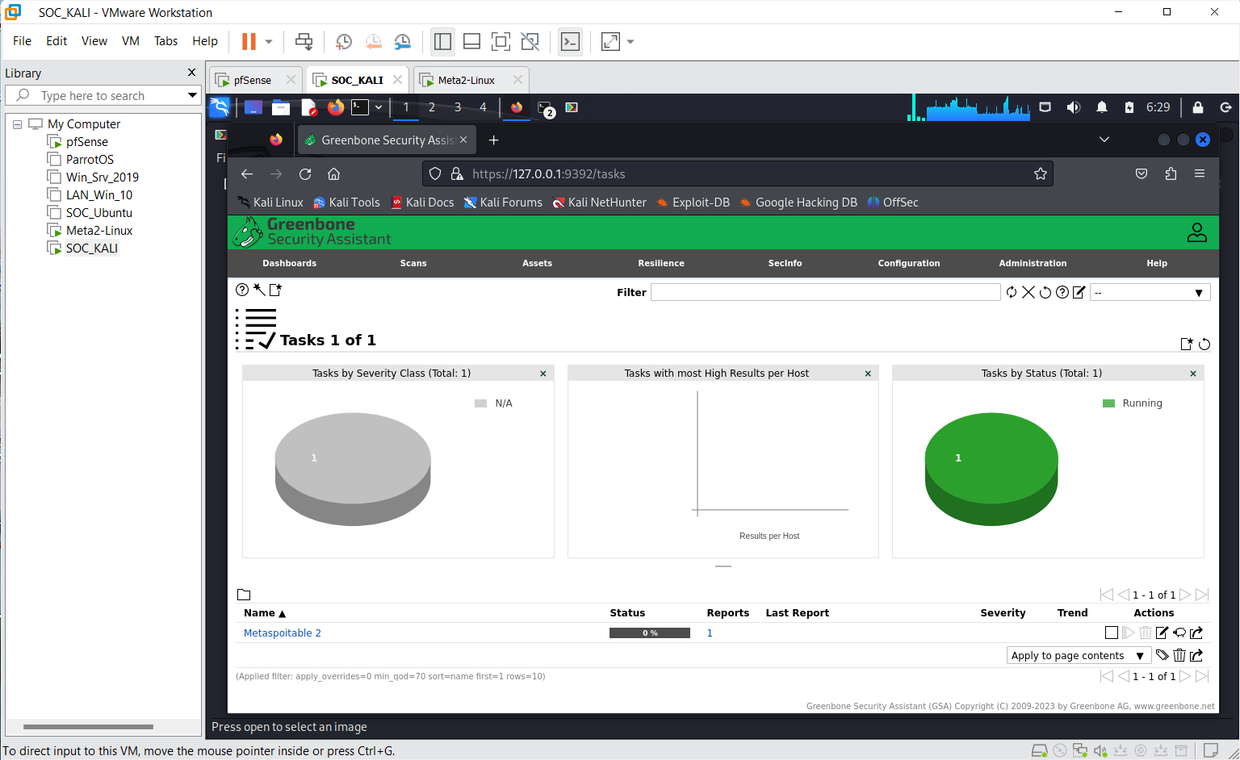This screenshot has width=1240, height=760.
Task: Add tag to page contents
Action: click(x=1162, y=655)
